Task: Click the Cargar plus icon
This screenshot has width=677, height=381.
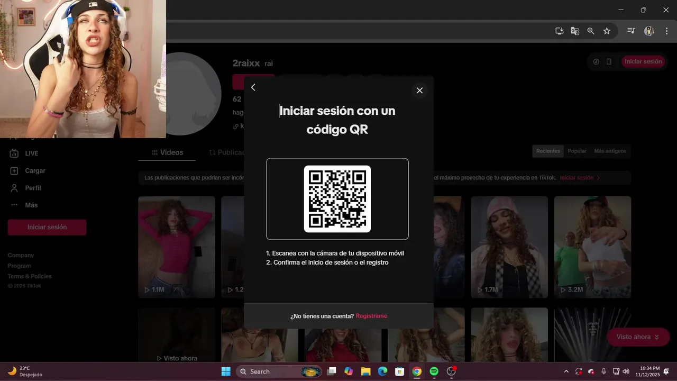Action: 14,171
